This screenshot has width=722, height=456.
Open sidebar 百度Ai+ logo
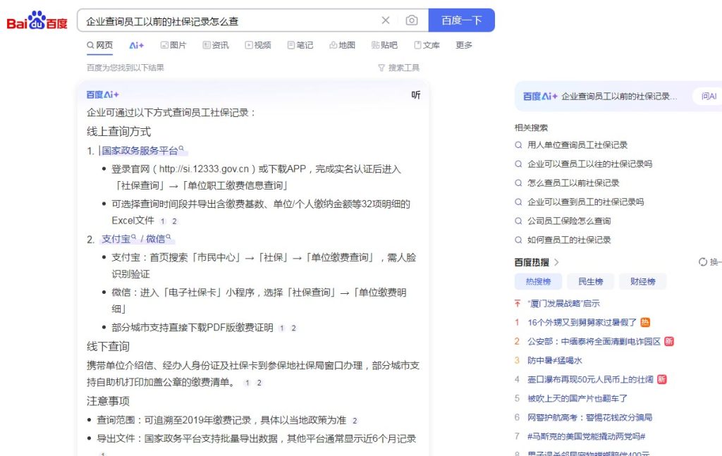point(540,96)
